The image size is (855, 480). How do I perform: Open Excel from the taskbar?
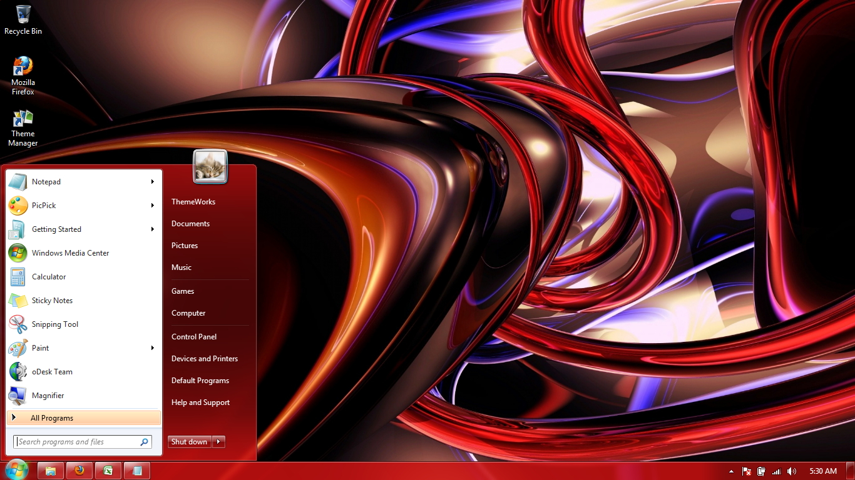click(x=108, y=471)
